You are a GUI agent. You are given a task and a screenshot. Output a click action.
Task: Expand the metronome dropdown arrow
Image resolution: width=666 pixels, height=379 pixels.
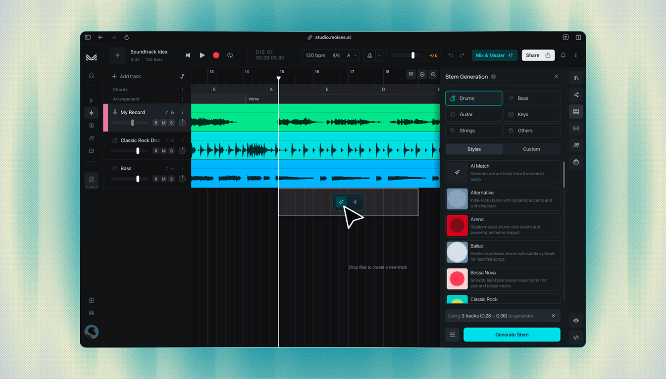[379, 55]
